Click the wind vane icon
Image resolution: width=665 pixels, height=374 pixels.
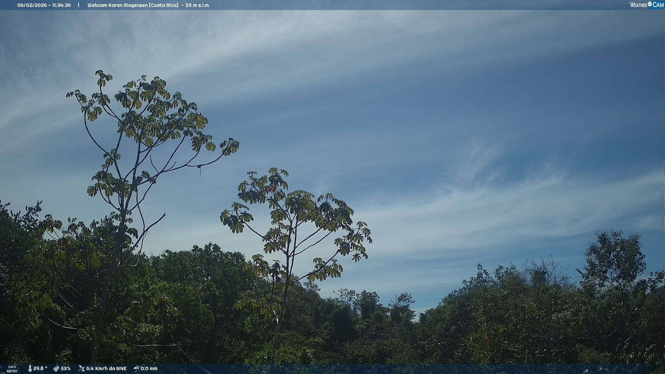[81, 368]
